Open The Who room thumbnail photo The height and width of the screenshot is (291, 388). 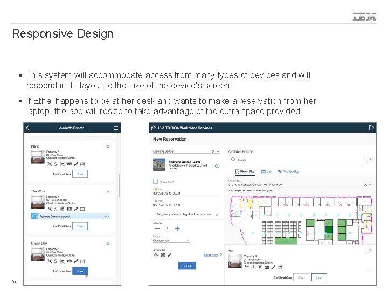pyautogui.click(x=38, y=202)
